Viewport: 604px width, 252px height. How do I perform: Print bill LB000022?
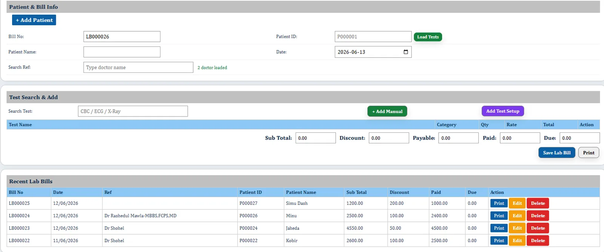pyautogui.click(x=499, y=241)
